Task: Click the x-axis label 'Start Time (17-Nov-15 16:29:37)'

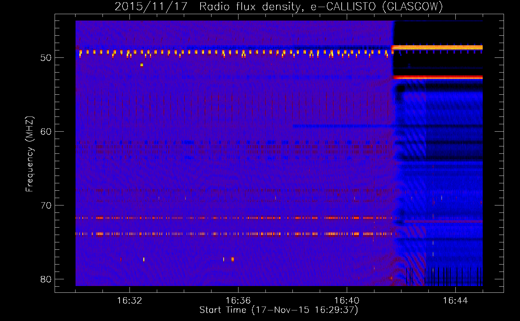Action: (x=279, y=310)
